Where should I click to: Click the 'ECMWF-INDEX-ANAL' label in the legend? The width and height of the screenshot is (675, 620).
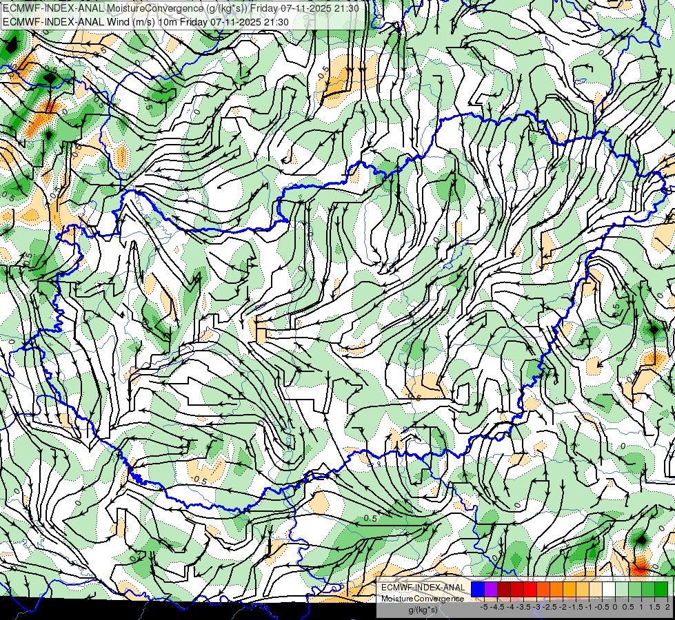pos(423,588)
